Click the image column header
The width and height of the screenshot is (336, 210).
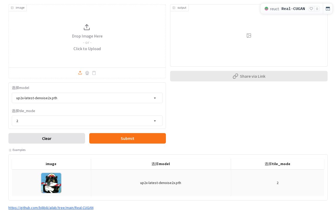51,164
